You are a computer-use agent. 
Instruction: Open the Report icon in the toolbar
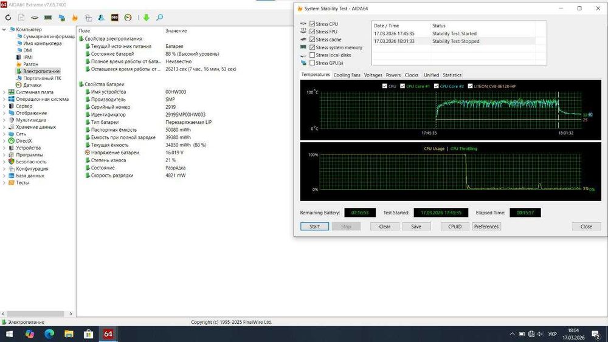[21, 18]
